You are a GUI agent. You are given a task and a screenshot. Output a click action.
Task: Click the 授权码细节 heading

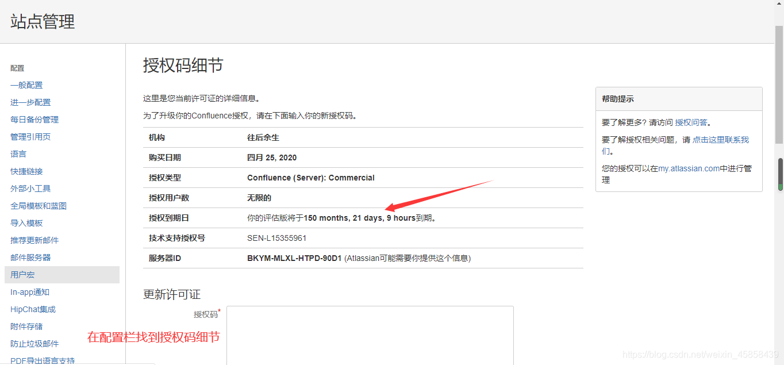(x=183, y=66)
